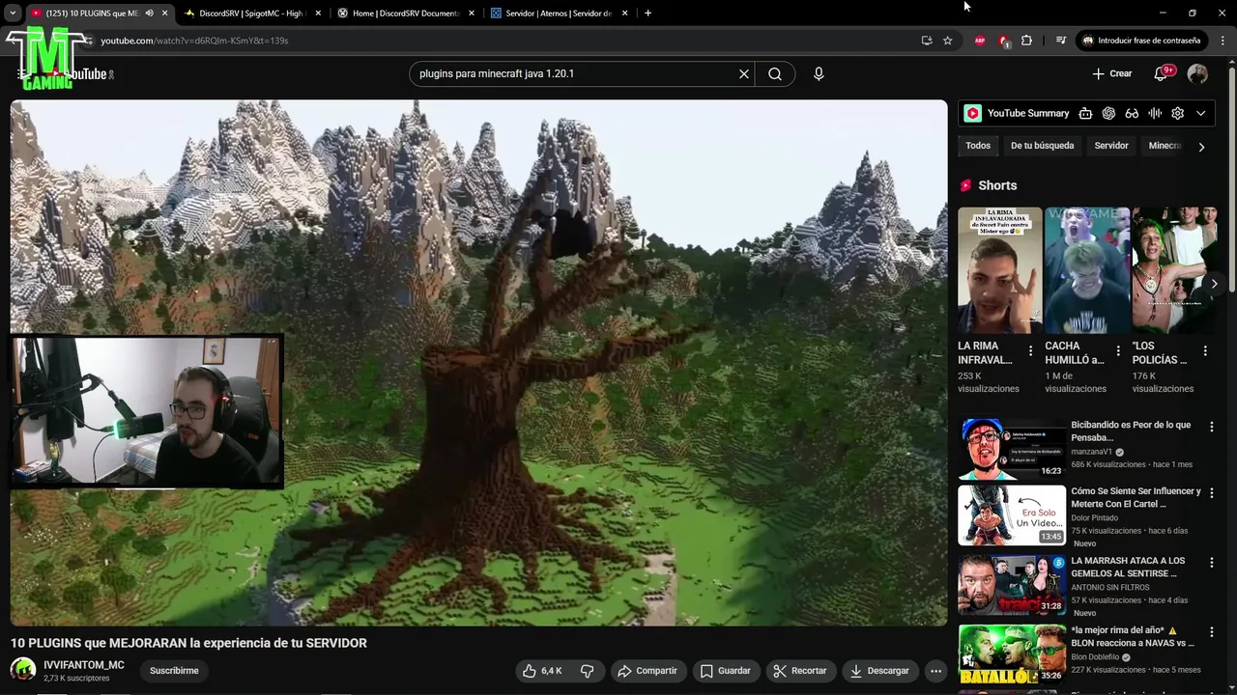Click the Suscribirme button
Screen dimensions: 1237x695
pos(174,671)
